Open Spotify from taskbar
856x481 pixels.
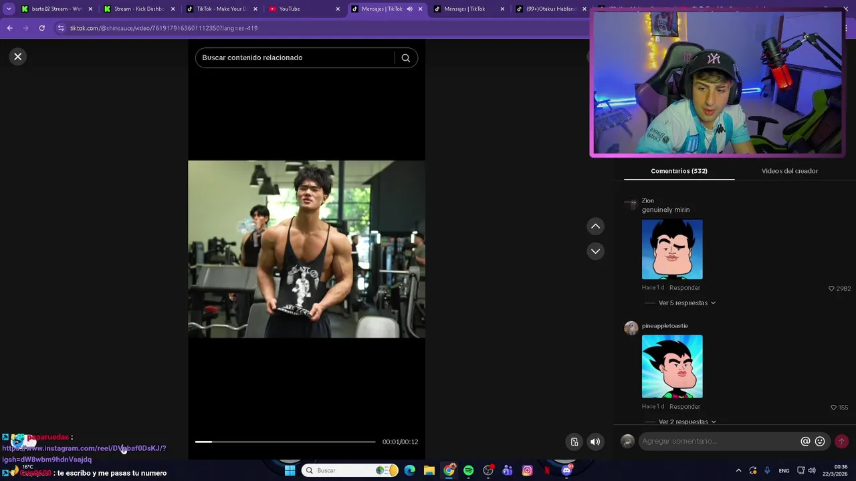tap(468, 470)
